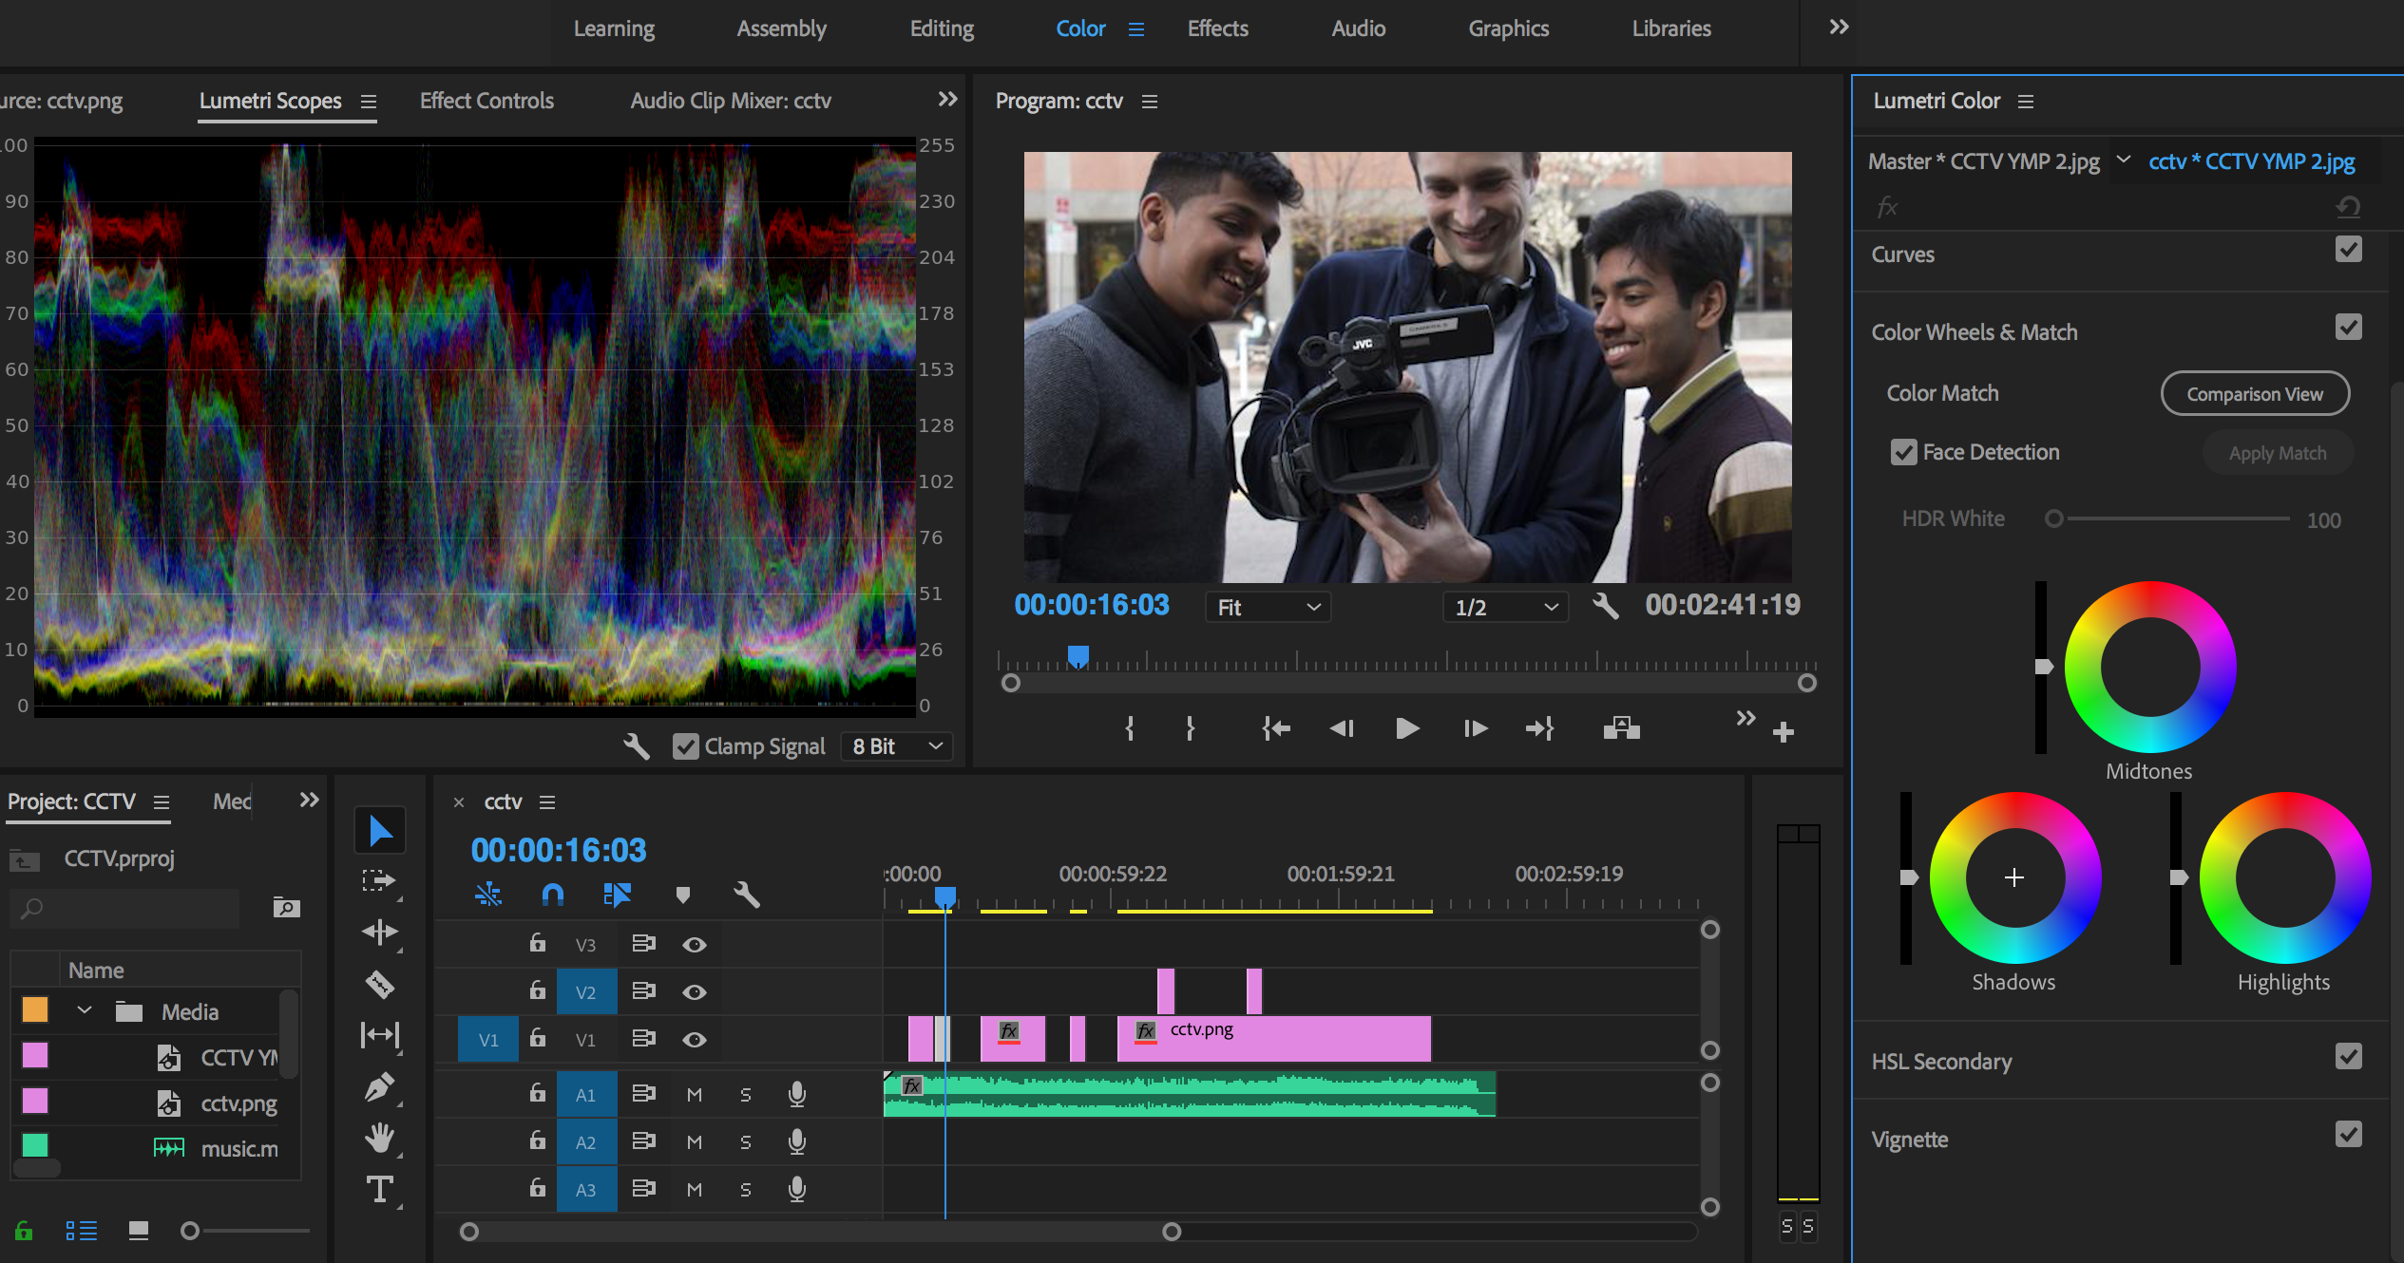Hide track V2 output eye

pos(695,992)
